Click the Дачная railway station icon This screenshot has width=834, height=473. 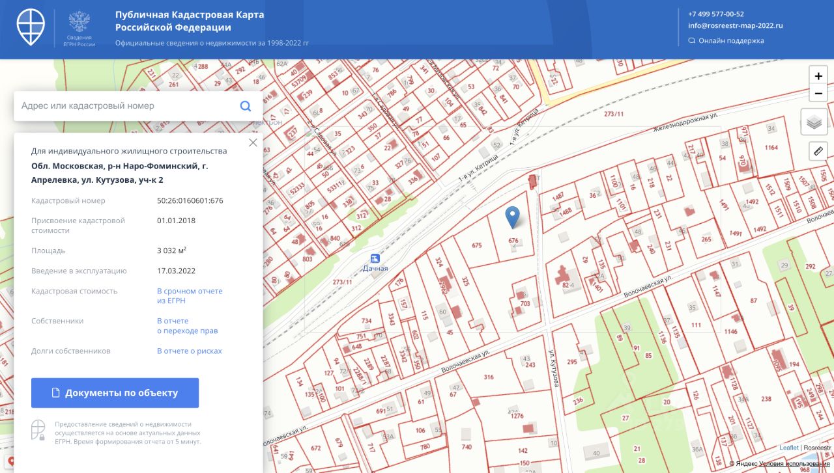click(375, 258)
